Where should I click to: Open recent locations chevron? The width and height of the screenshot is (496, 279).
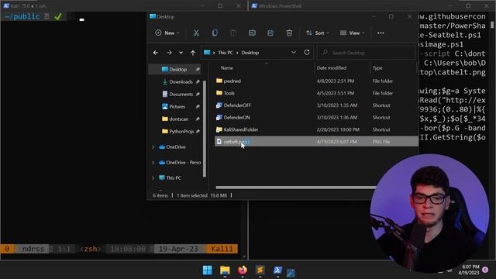coord(181,53)
